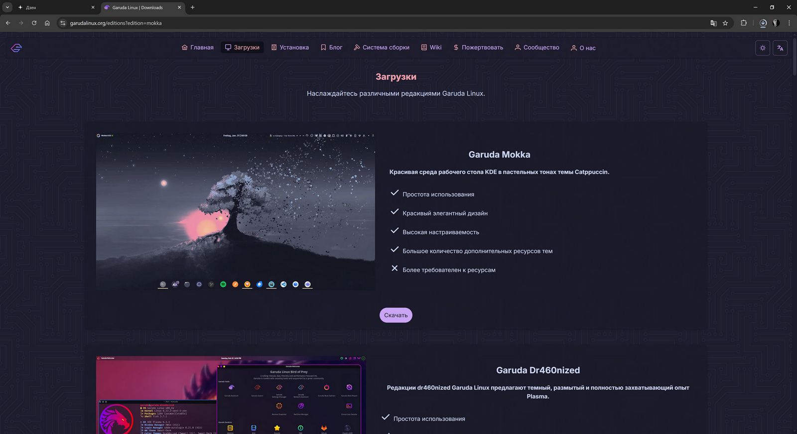Go to the Wiki navigation link
797x434 pixels.
tap(431, 47)
